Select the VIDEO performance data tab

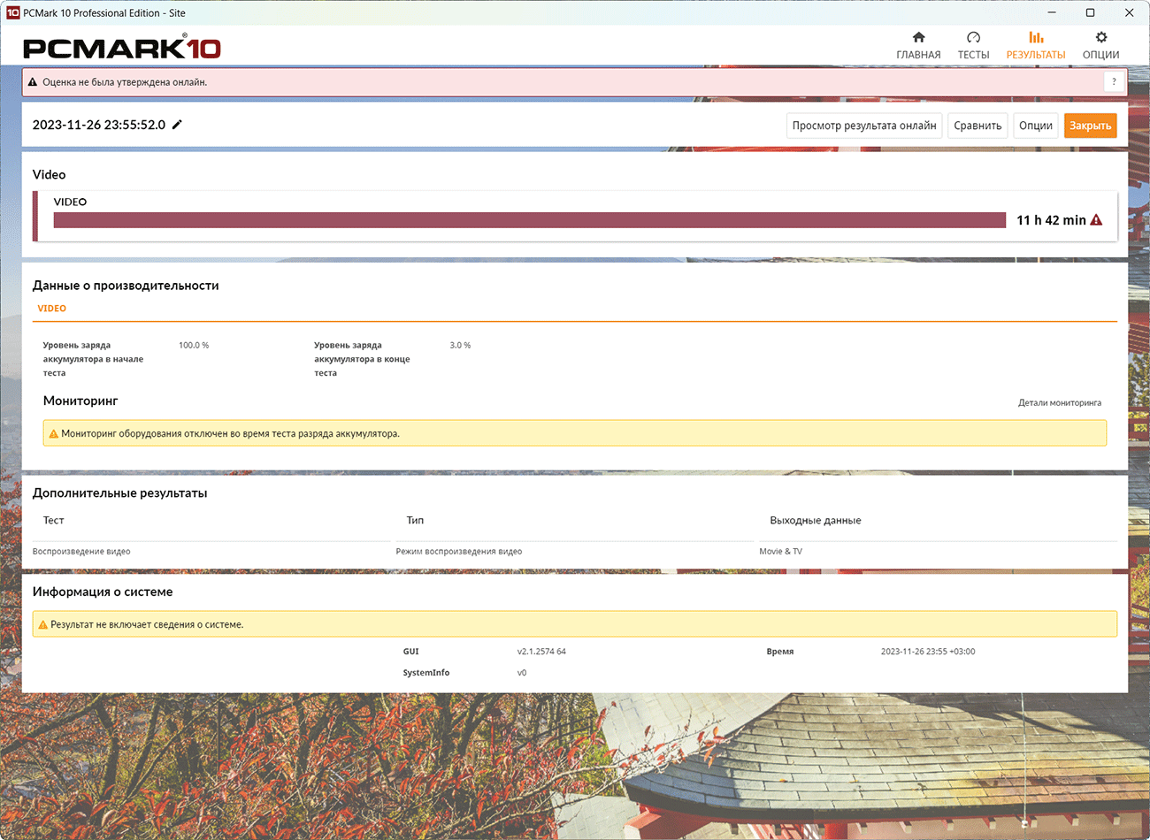tap(51, 309)
